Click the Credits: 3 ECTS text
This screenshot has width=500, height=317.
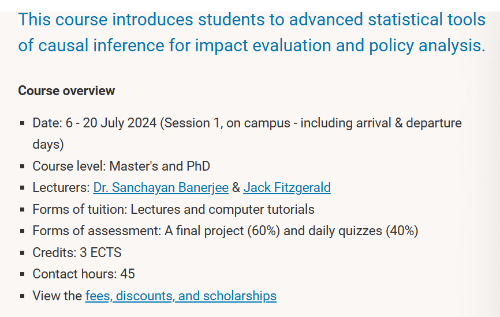[77, 252]
